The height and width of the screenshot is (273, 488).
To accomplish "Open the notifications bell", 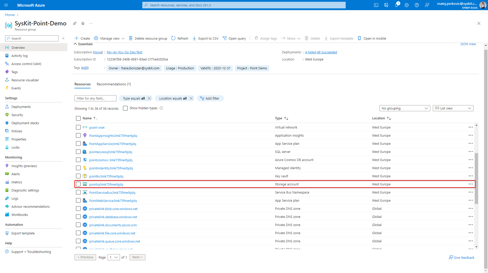I will click(x=396, y=5).
